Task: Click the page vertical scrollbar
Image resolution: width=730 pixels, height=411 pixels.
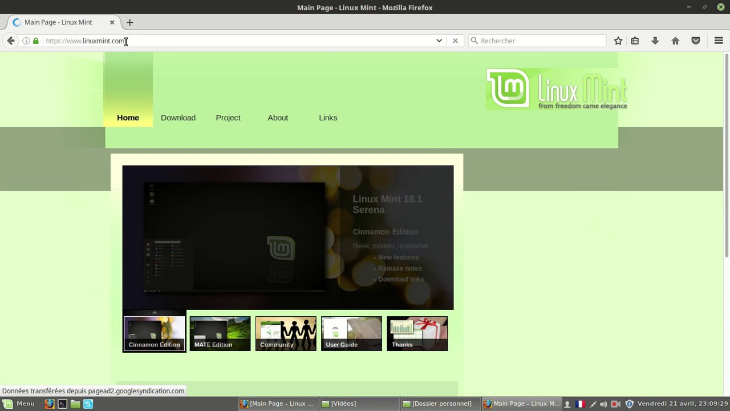Action: [727, 154]
